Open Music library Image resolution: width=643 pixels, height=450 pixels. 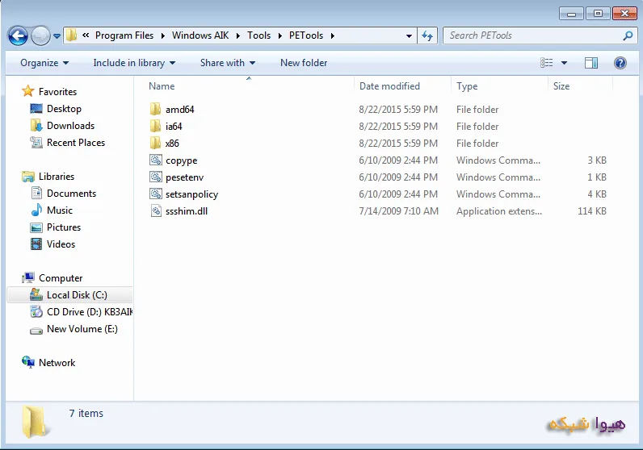pyautogui.click(x=60, y=210)
